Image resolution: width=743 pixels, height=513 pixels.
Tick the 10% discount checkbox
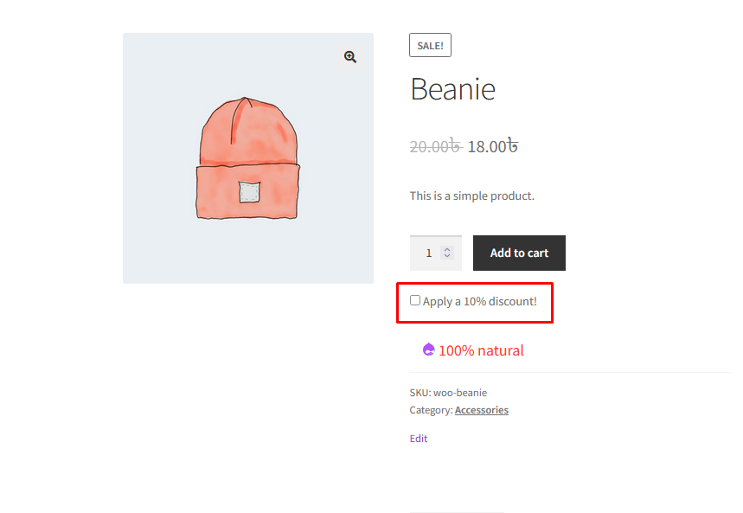[415, 300]
